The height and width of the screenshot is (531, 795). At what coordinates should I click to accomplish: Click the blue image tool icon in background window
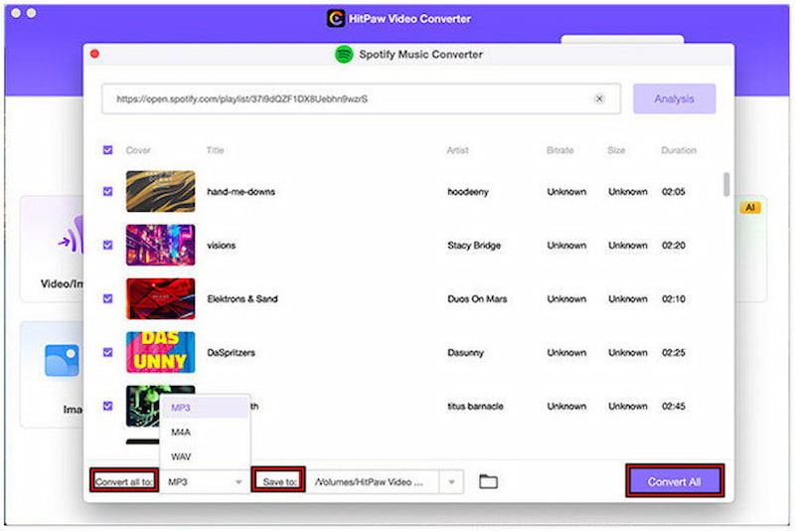(x=62, y=360)
